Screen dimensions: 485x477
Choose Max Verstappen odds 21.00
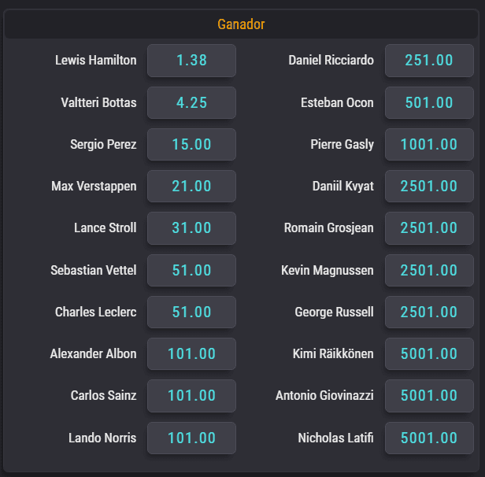[191, 186]
